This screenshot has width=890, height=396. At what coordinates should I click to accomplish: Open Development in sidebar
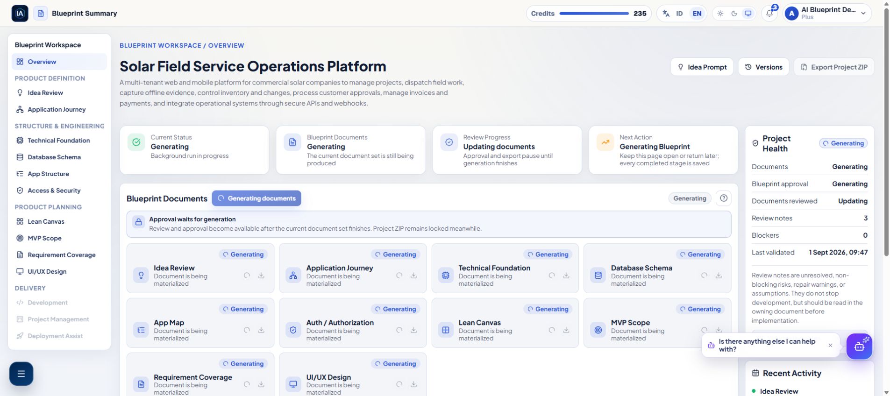tap(59, 303)
